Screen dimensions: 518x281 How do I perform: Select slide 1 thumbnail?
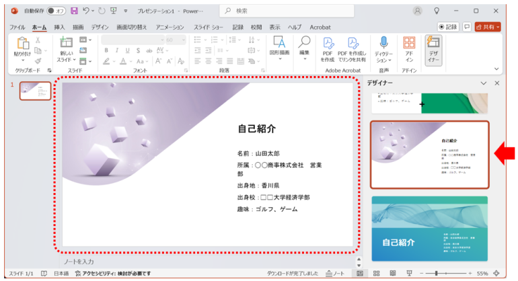point(35,91)
